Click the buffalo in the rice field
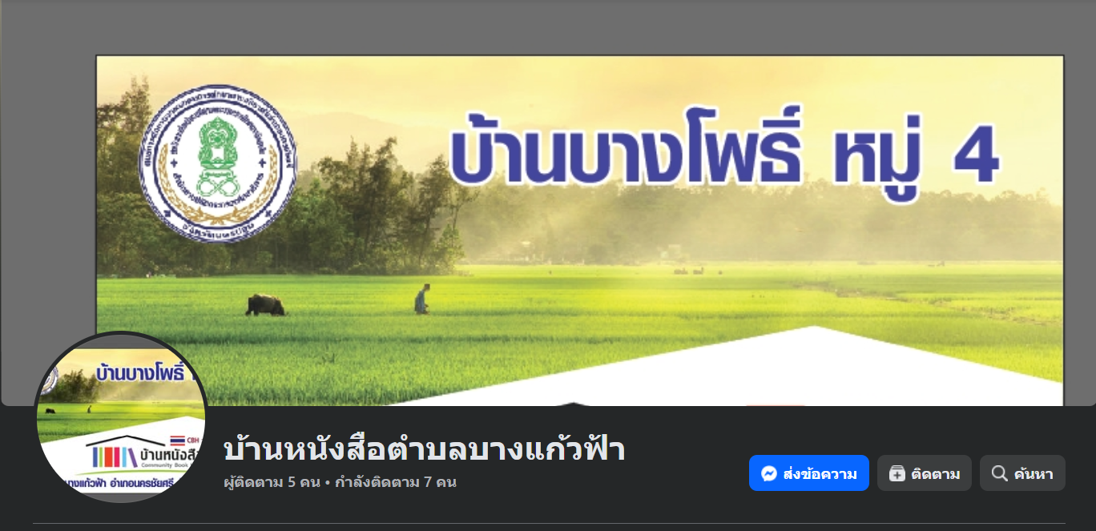 coord(265,305)
